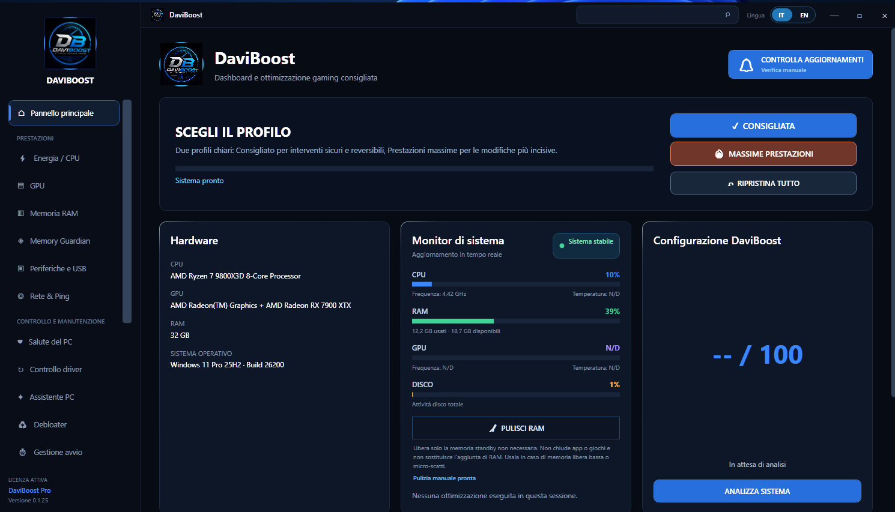The width and height of the screenshot is (895, 512).
Task: Open the Pannello principale section
Action: [64, 113]
